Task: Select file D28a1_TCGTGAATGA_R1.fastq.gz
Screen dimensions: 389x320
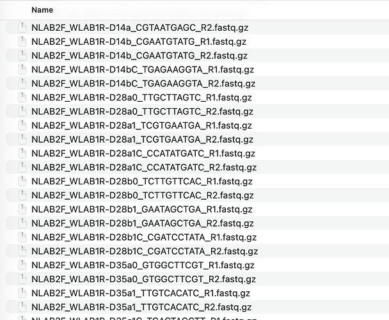Action: [x=141, y=125]
